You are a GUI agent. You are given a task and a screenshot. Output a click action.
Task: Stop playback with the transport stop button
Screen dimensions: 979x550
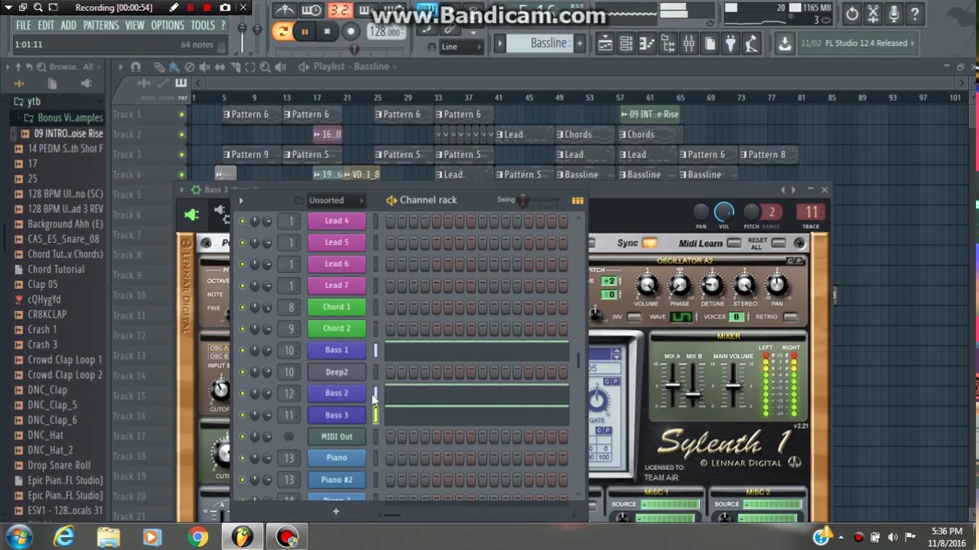click(327, 31)
